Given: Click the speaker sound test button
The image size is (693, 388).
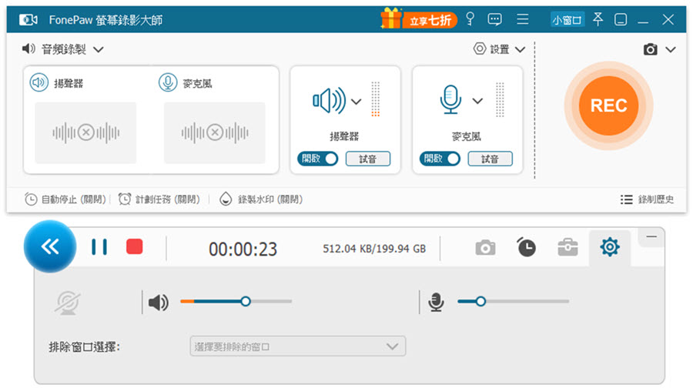Looking at the screenshot, I should pyautogui.click(x=368, y=159).
